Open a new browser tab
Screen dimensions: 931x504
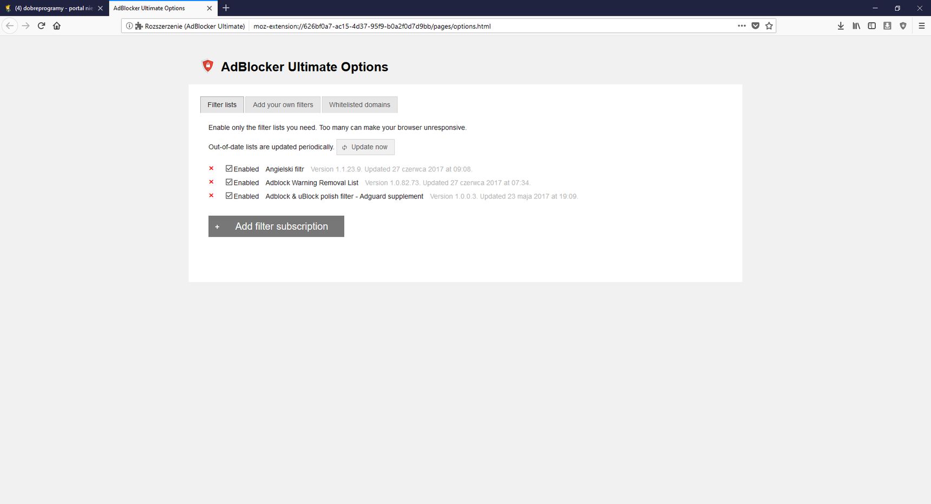coord(226,8)
